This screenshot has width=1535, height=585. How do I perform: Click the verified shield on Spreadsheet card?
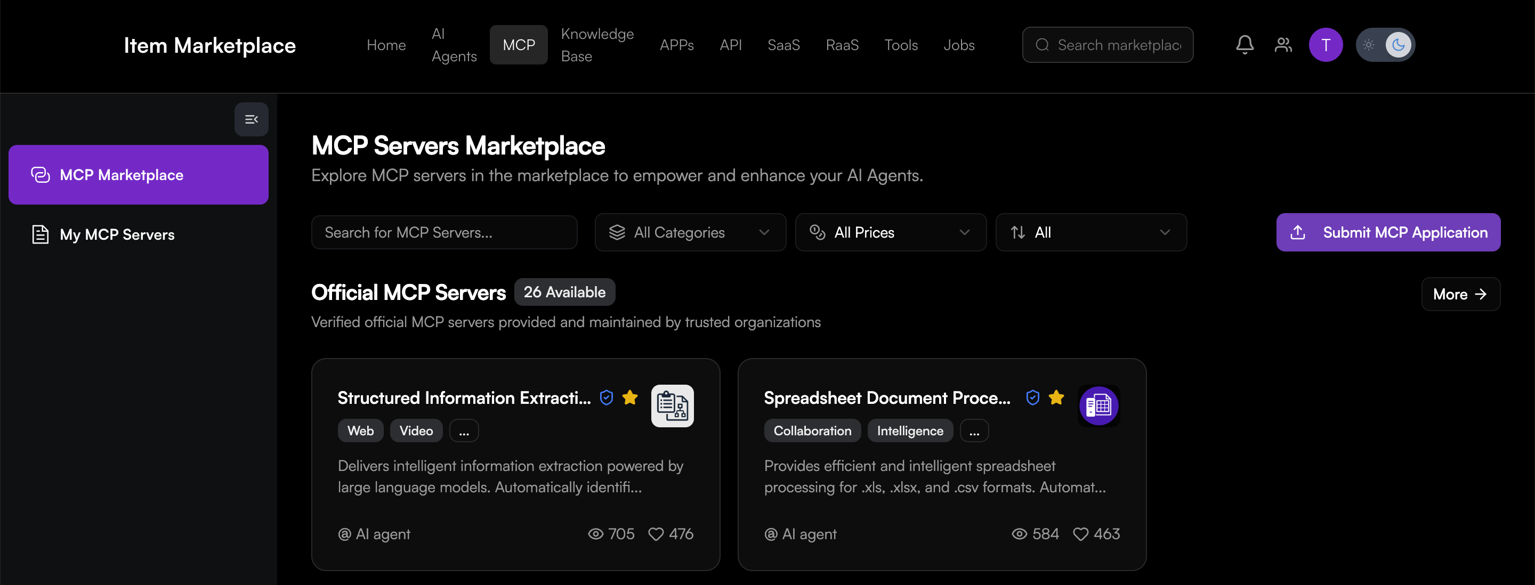pos(1033,397)
